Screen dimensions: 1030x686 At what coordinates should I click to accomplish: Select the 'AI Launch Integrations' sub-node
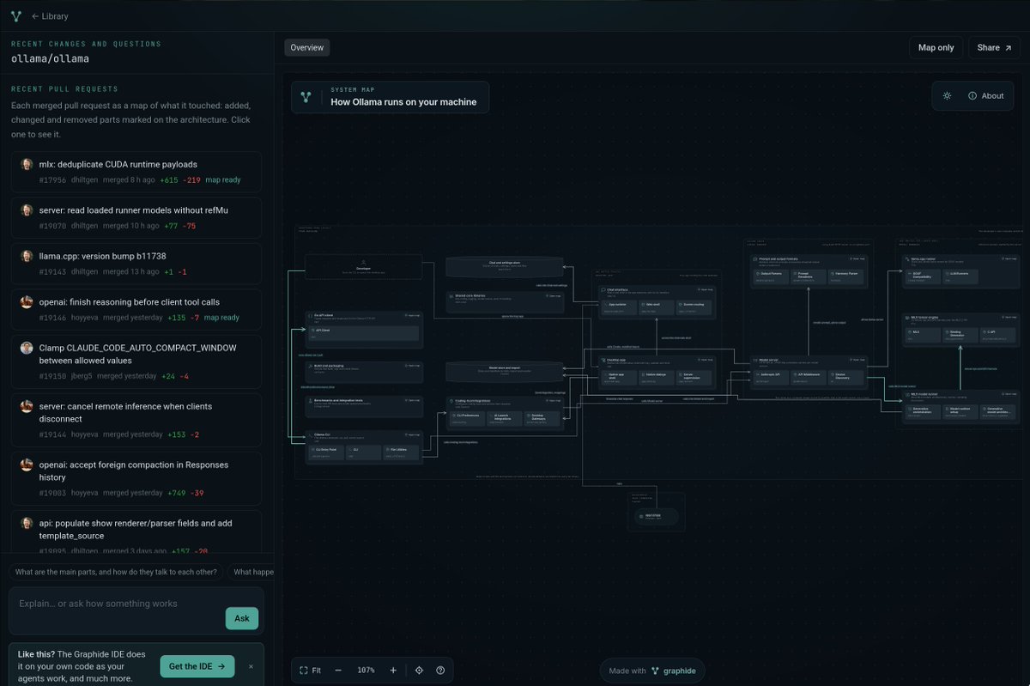click(505, 418)
